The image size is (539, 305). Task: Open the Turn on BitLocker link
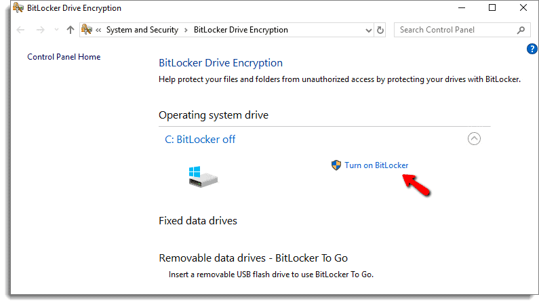pos(376,165)
